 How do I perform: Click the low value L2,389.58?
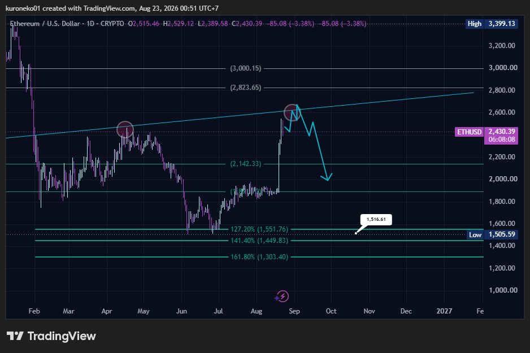(213, 24)
